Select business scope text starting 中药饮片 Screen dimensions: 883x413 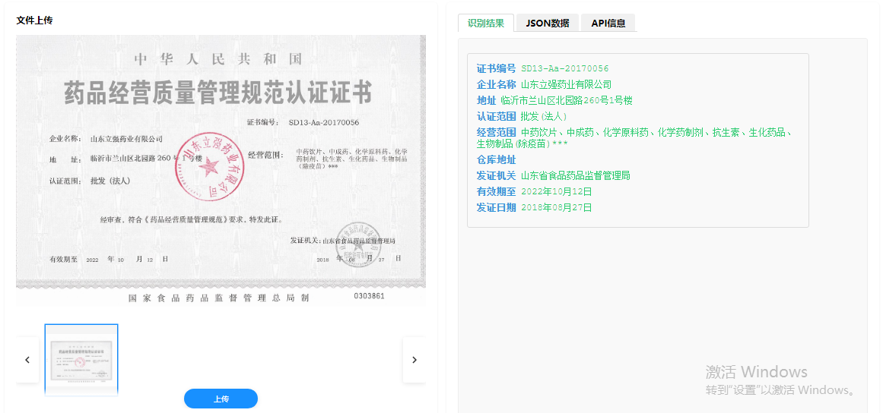point(635,138)
